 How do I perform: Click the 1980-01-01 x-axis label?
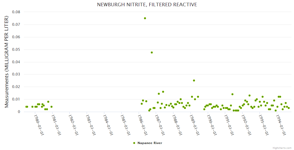click(39, 125)
